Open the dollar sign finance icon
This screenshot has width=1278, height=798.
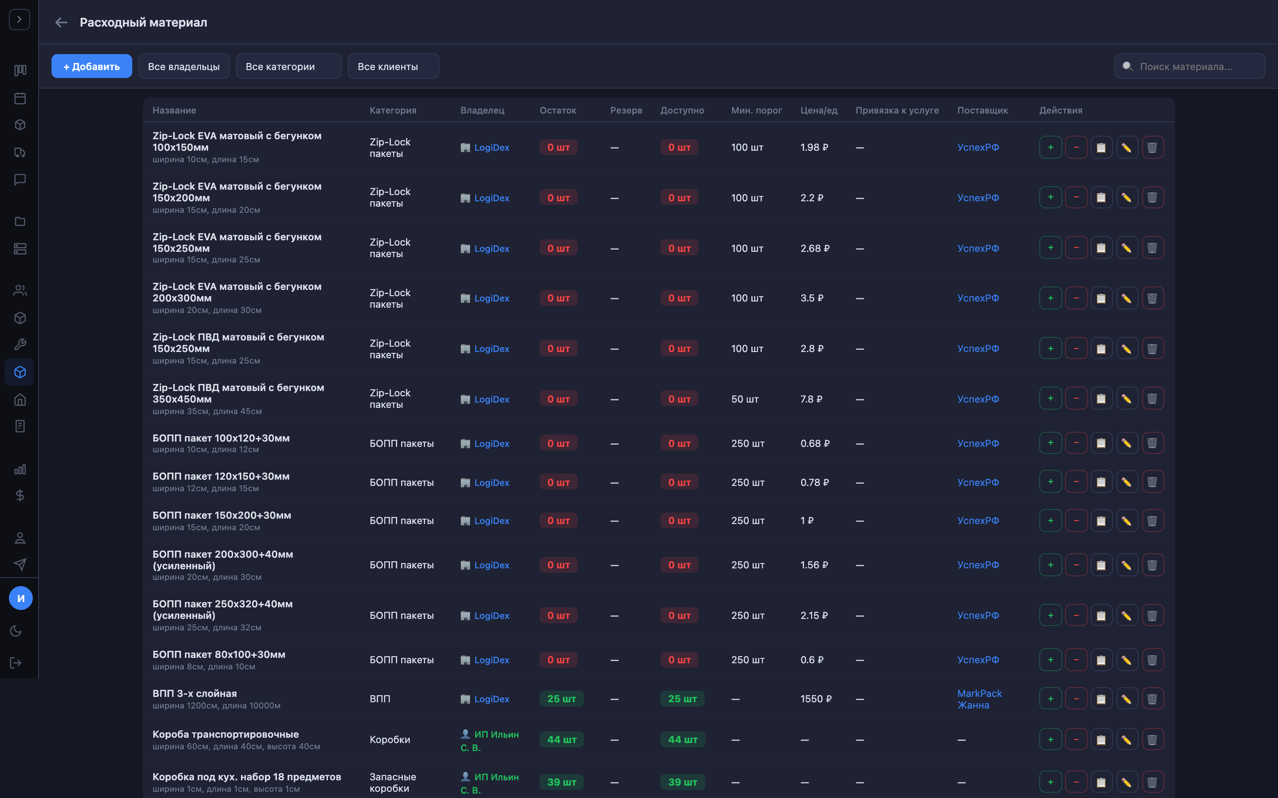click(20, 495)
